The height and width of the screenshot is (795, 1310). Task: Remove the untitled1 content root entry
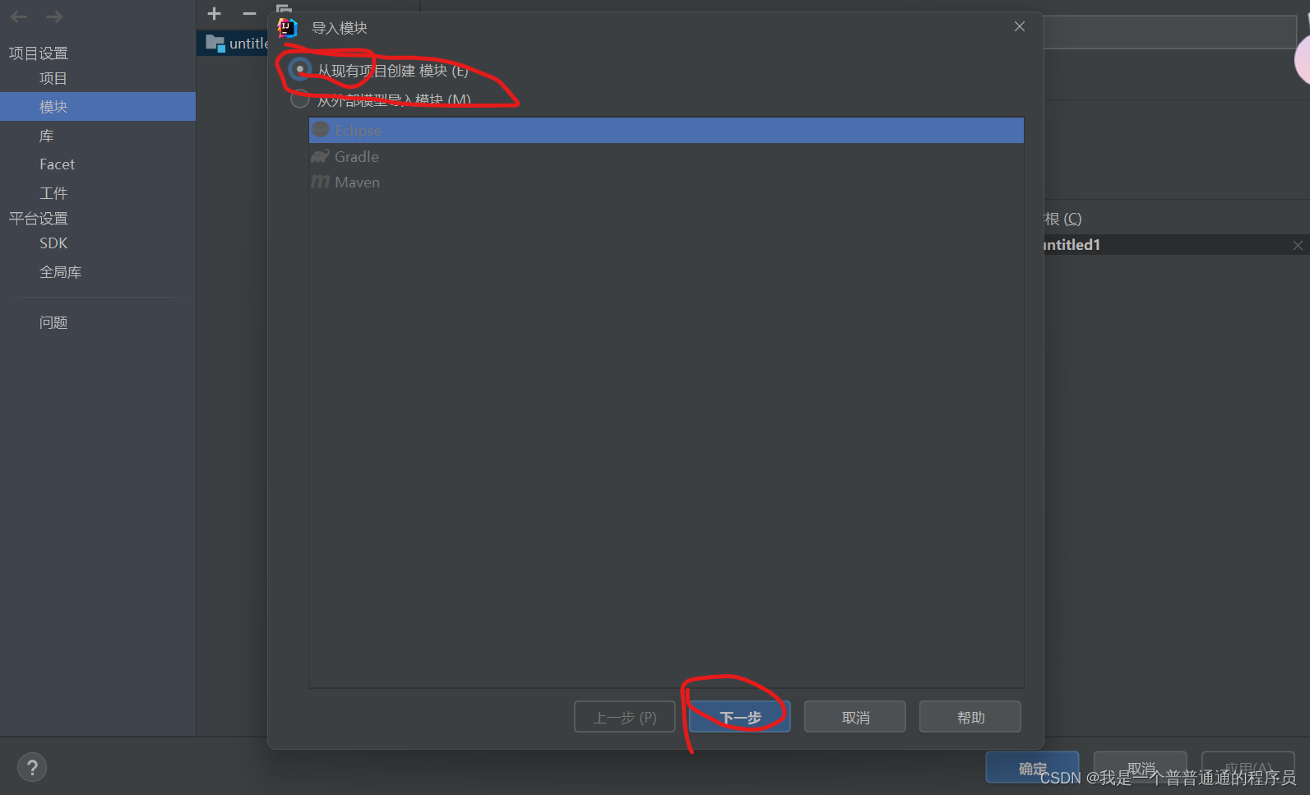1298,245
